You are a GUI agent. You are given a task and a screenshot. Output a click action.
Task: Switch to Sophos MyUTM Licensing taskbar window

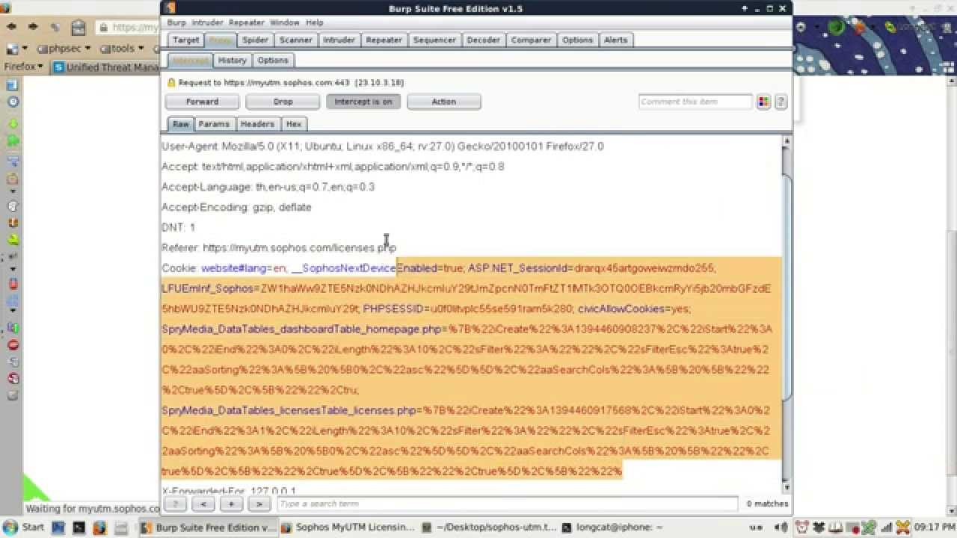pos(348,528)
